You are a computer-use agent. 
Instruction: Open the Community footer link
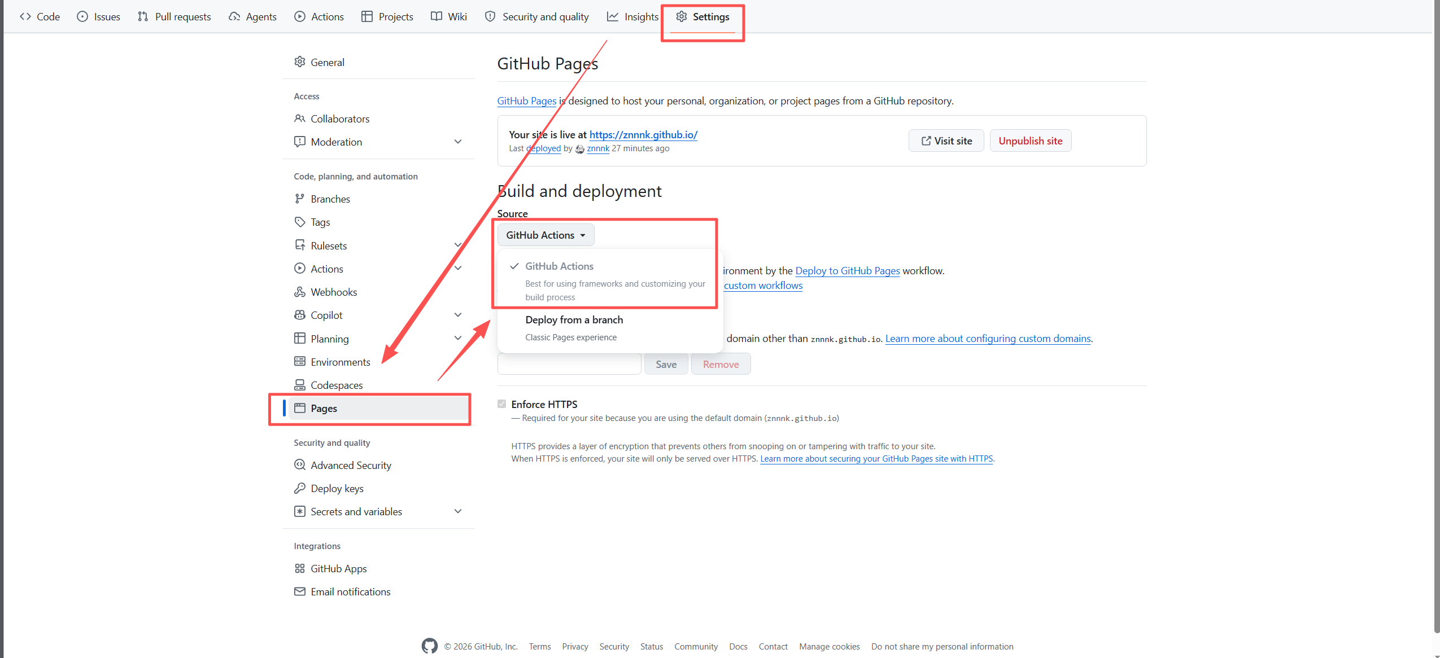(x=696, y=646)
